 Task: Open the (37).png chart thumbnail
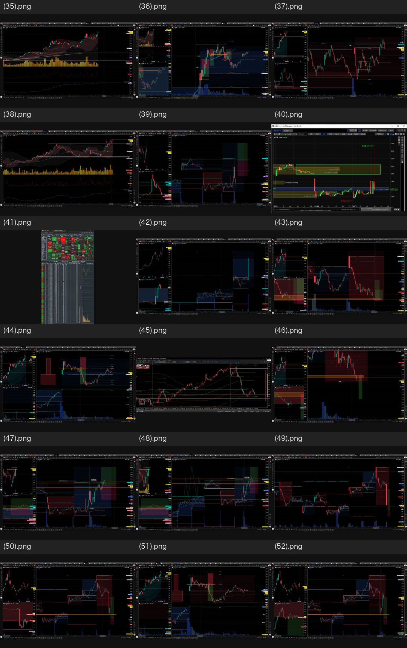pyautogui.click(x=339, y=60)
